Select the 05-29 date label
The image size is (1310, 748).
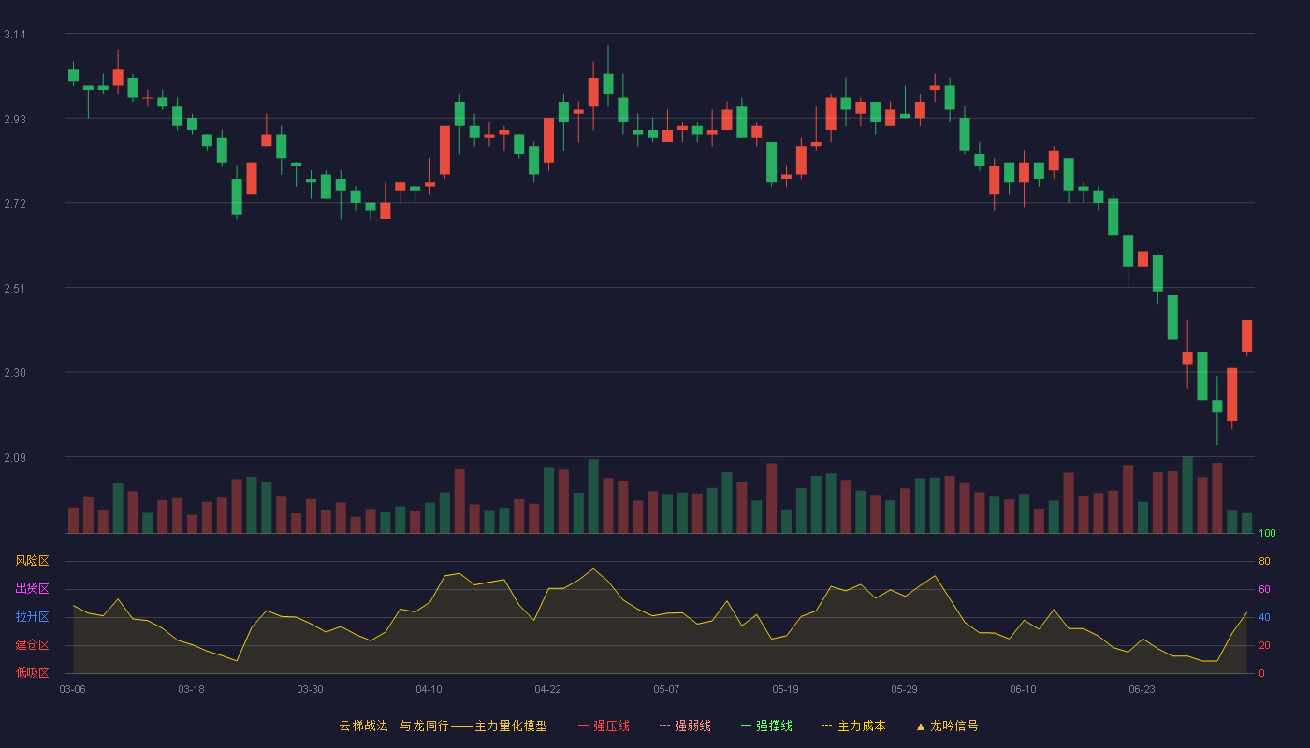pyautogui.click(x=904, y=689)
